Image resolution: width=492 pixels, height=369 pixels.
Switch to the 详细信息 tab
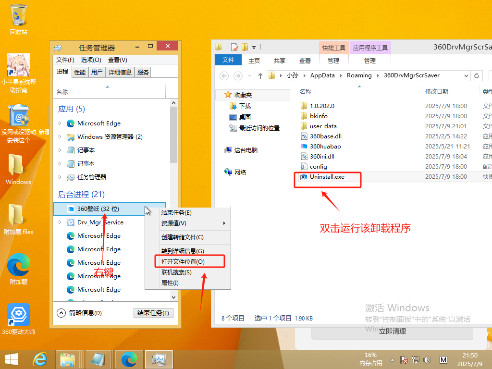point(120,73)
